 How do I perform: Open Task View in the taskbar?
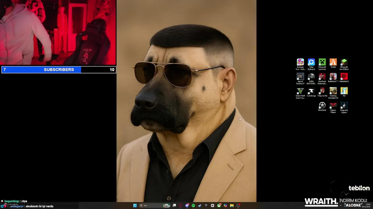click(174, 206)
